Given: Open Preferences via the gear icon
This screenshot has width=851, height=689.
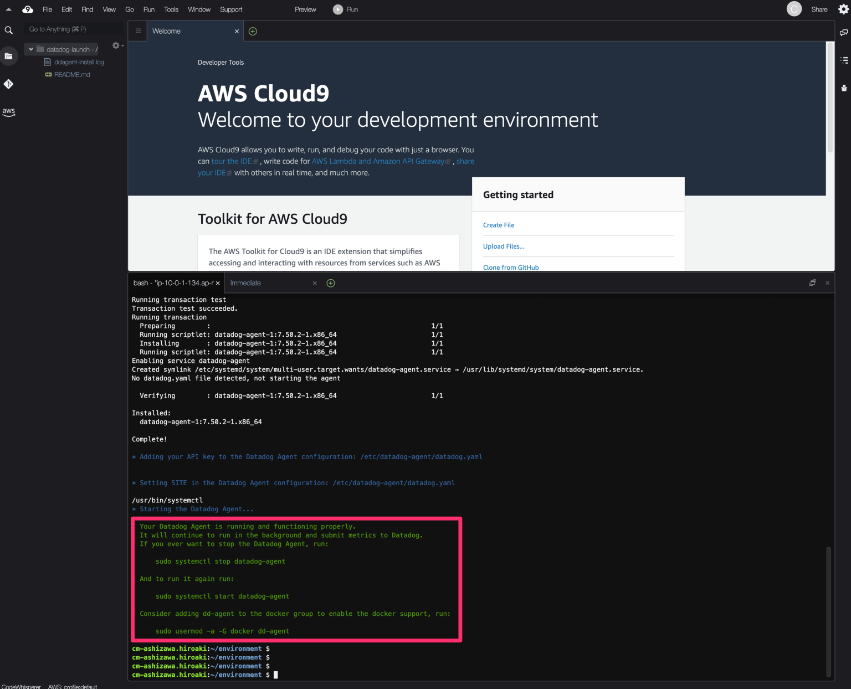Looking at the screenshot, I should click(844, 9).
